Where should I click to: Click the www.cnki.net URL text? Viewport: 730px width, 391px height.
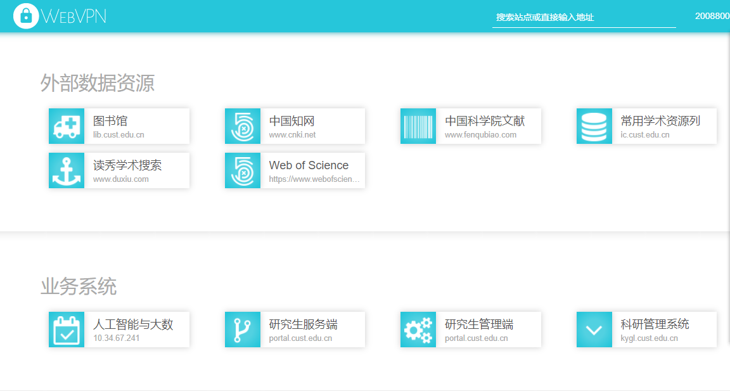[292, 135]
